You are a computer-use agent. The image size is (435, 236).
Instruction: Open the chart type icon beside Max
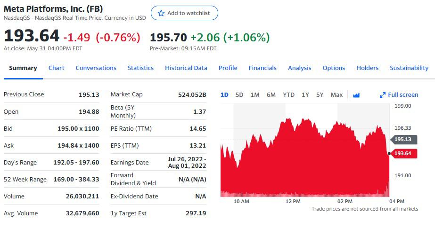356,95
